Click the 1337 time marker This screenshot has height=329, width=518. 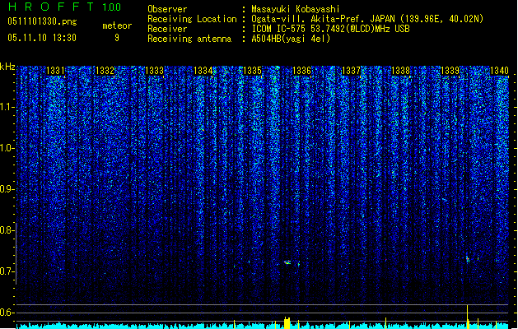pyautogui.click(x=351, y=71)
